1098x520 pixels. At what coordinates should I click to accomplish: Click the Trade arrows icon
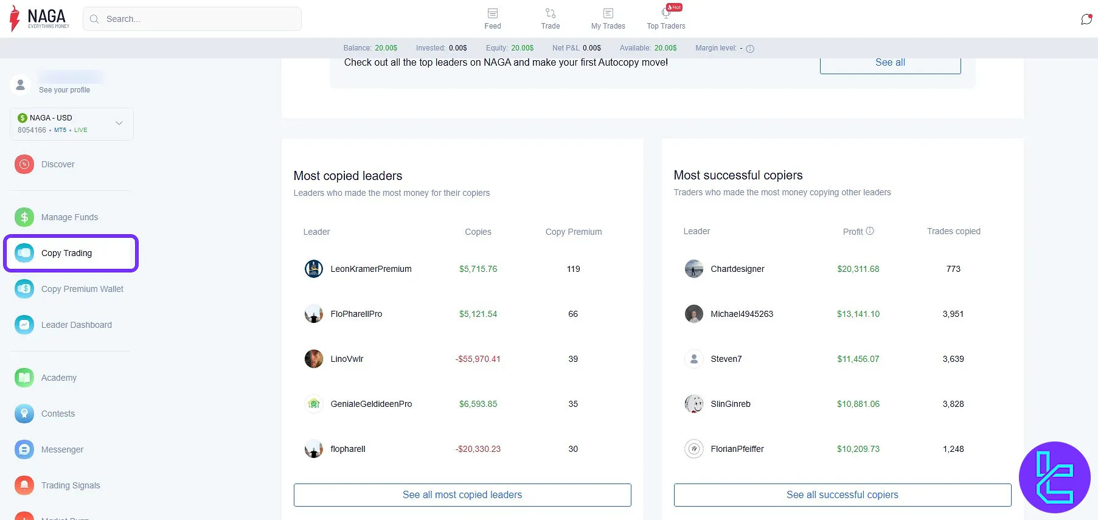[x=551, y=13]
